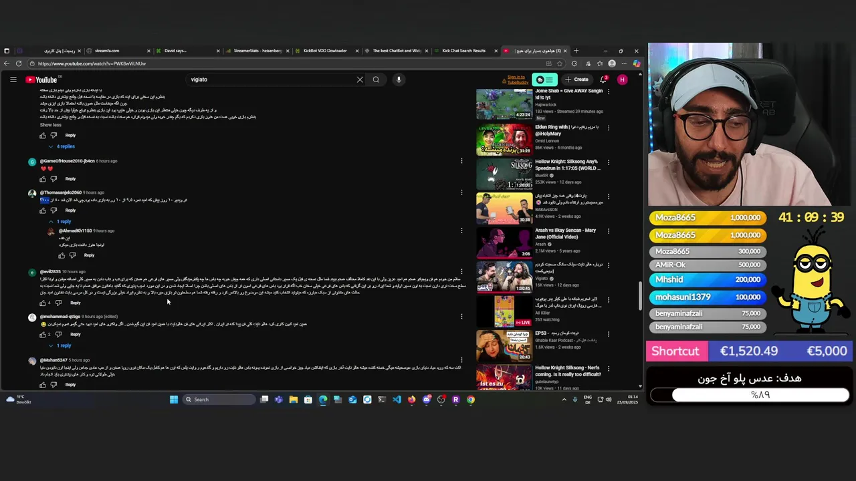
Task: Open options menu for @mohammad-qt5go comment
Action: pyautogui.click(x=461, y=317)
